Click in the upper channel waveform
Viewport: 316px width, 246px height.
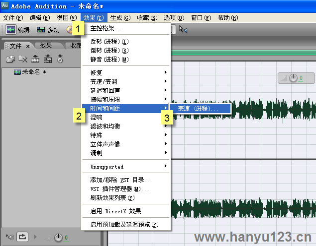(243, 110)
